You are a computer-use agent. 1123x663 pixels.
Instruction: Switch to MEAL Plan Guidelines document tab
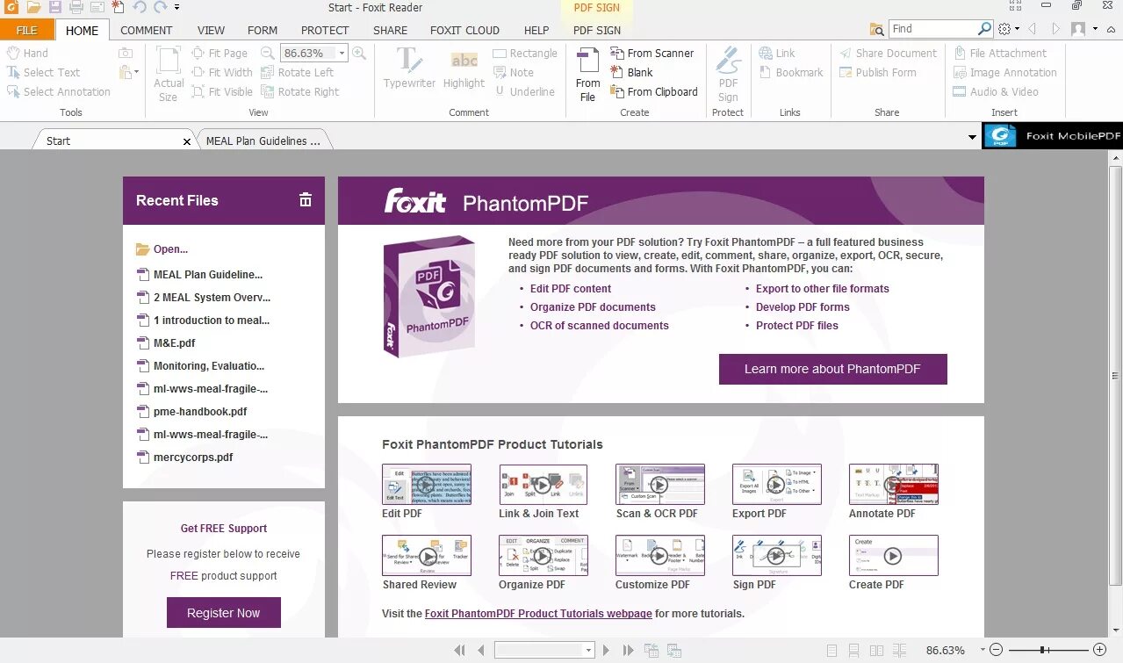[x=263, y=141]
